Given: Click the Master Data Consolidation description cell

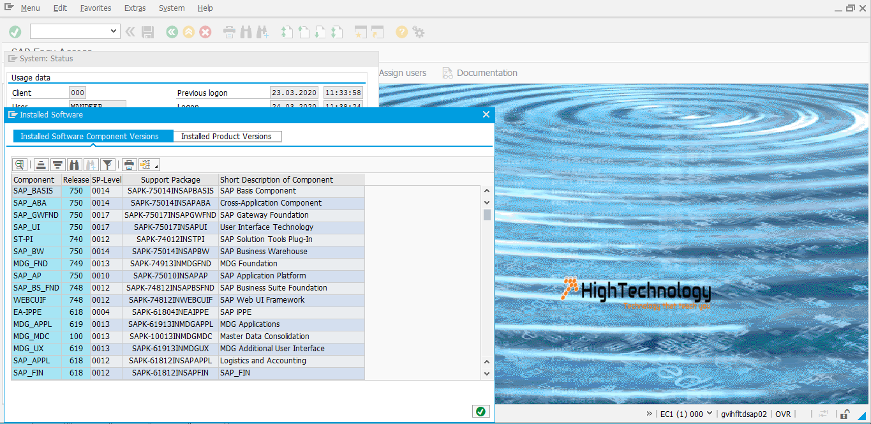Looking at the screenshot, I should [292, 337].
